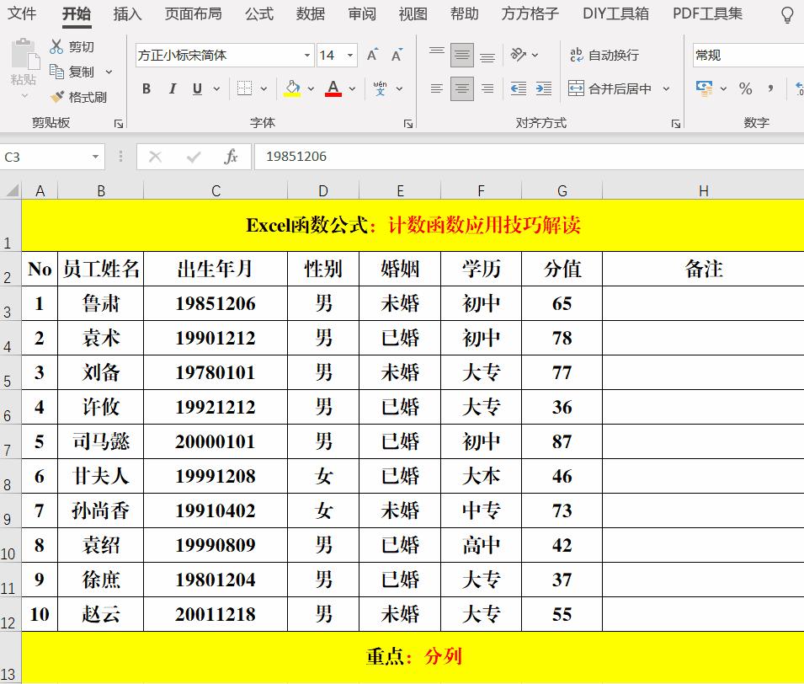The width and height of the screenshot is (804, 684).
Task: Toggle middle vertical alignment
Action: tap(461, 55)
